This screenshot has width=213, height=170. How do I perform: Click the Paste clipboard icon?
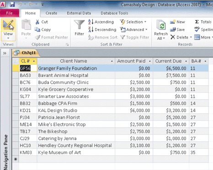(26, 25)
